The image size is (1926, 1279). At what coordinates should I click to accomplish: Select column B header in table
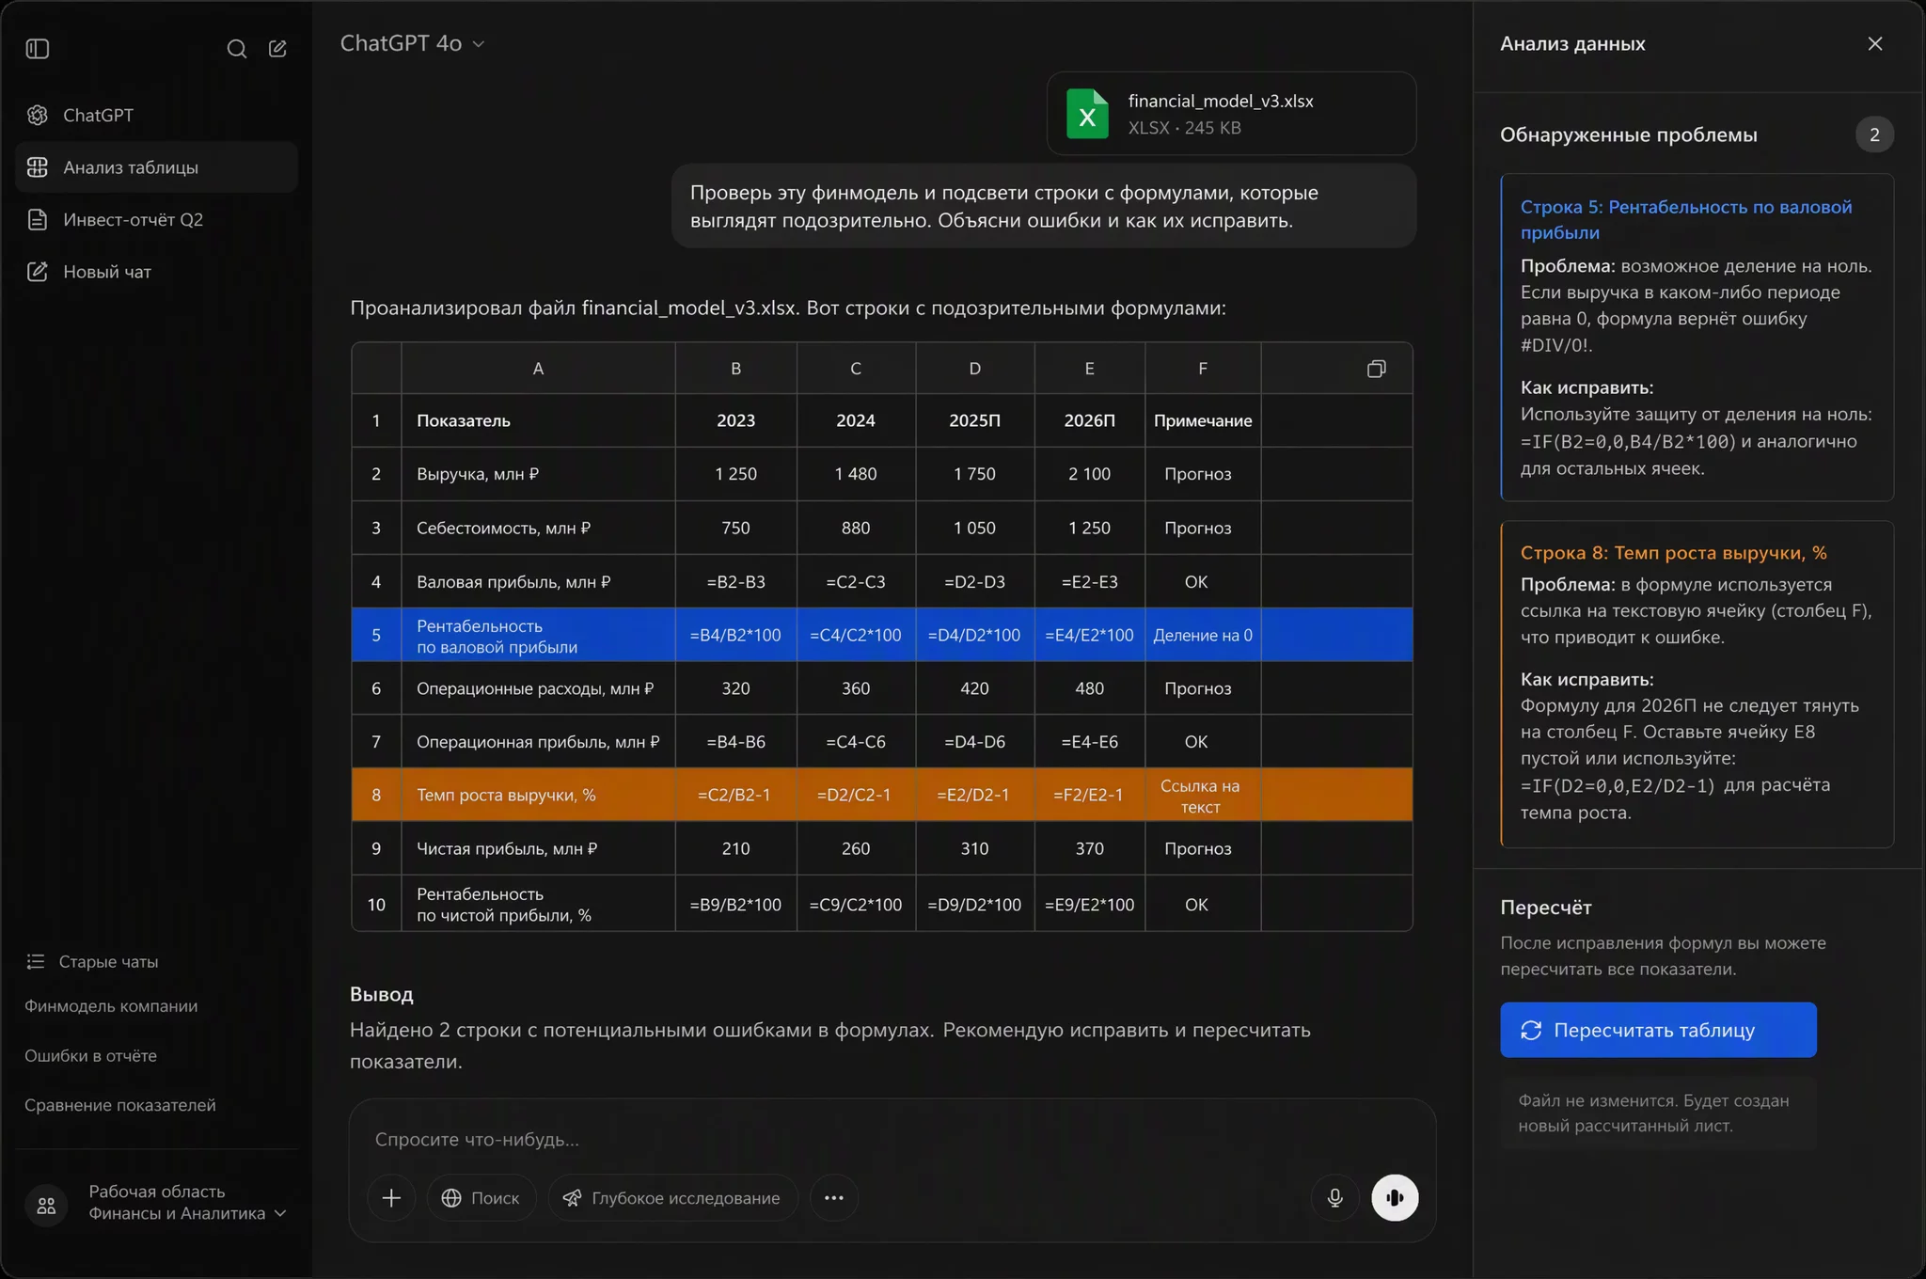735,369
